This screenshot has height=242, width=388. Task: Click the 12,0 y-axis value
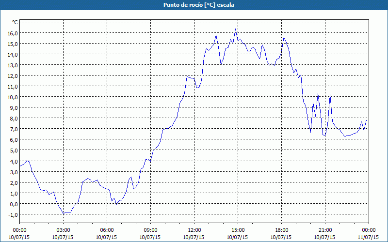click(13, 76)
